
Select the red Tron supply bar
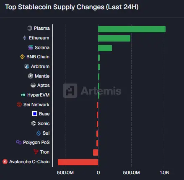(96, 152)
